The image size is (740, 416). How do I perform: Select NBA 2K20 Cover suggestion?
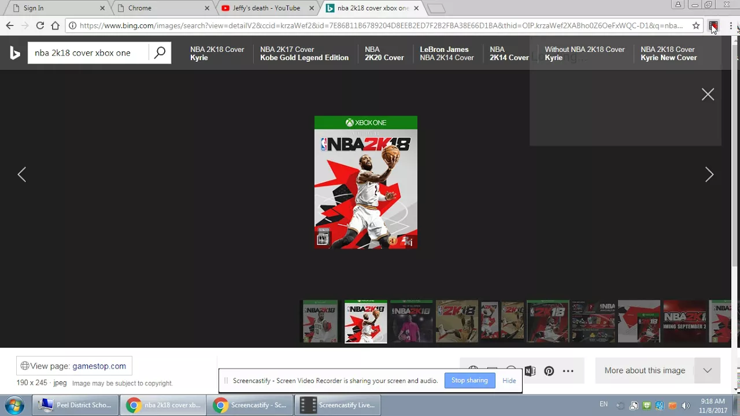point(384,53)
